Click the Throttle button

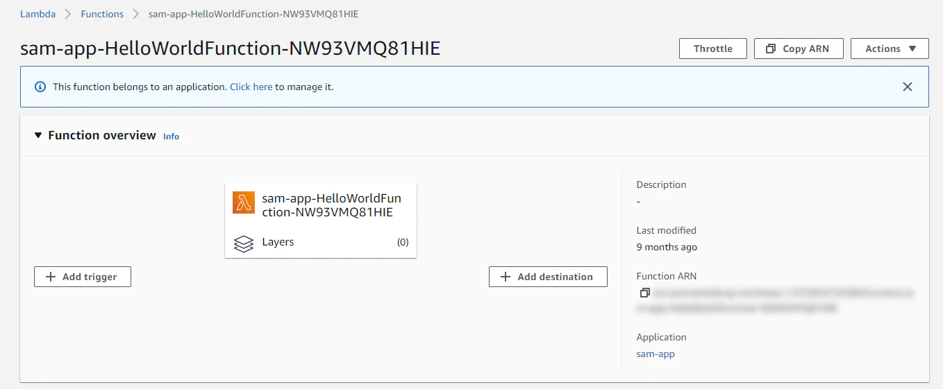point(713,49)
